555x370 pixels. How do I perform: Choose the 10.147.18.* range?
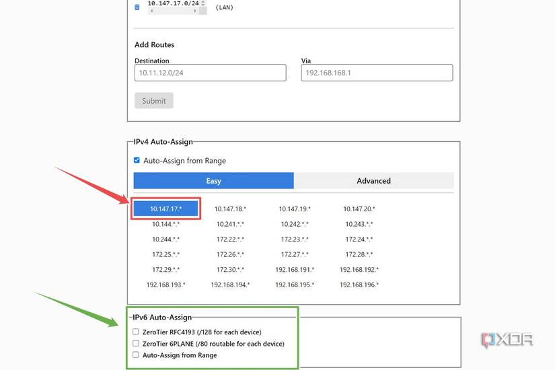click(230, 209)
